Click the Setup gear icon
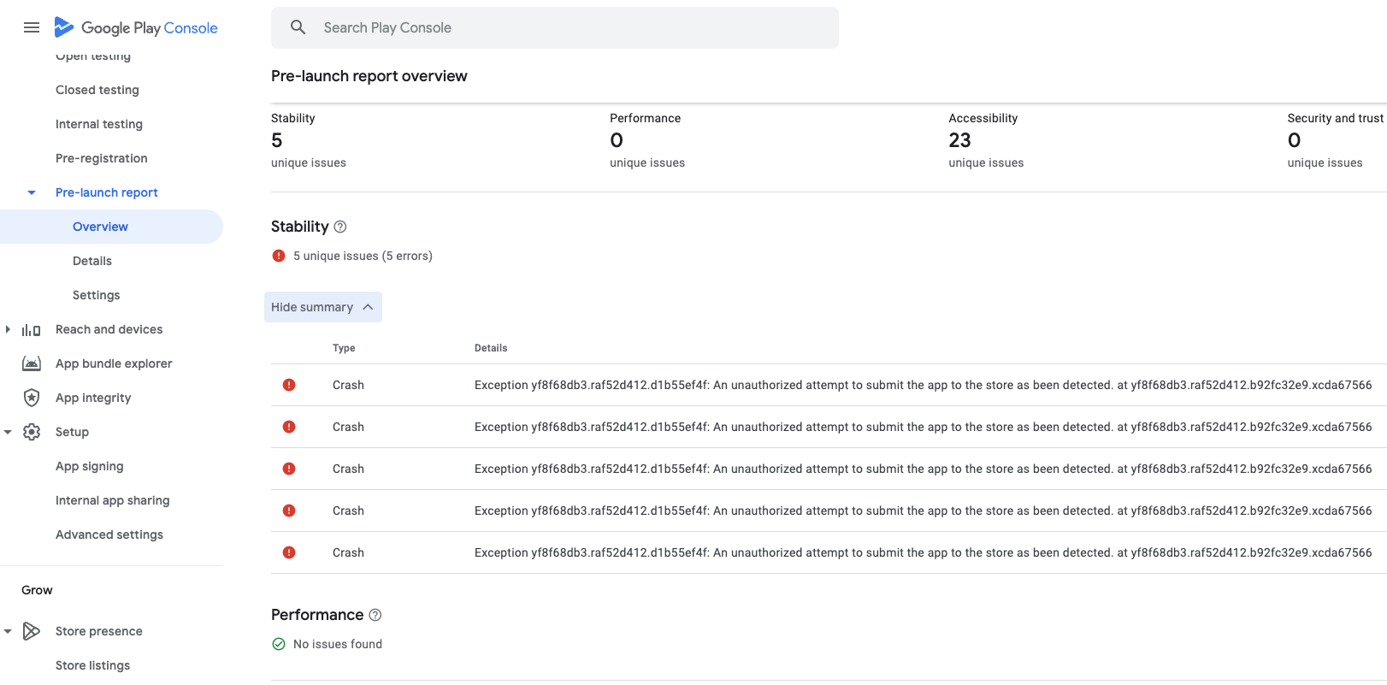The width and height of the screenshot is (1387, 685). tap(32, 432)
